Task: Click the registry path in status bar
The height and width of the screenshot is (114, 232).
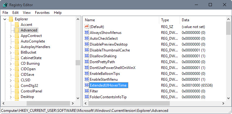Action: tap(85, 111)
